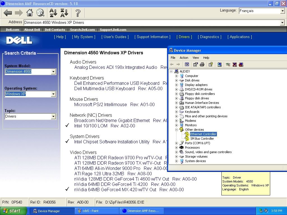The width and height of the screenshot is (287, 215).
Task: Open the Device Manager Help menu
Action: (206, 58)
